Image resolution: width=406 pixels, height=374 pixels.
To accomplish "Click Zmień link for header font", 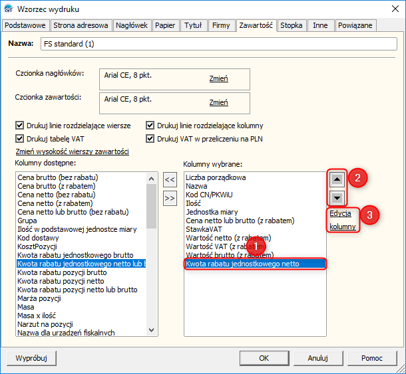I will pos(219,78).
